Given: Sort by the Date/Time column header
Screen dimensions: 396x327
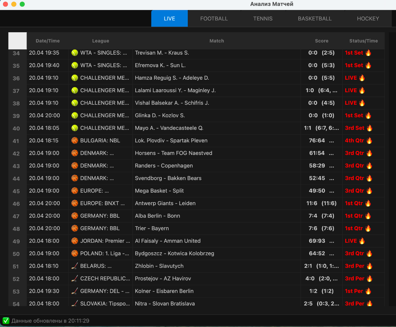Looking at the screenshot, I should (x=48, y=41).
